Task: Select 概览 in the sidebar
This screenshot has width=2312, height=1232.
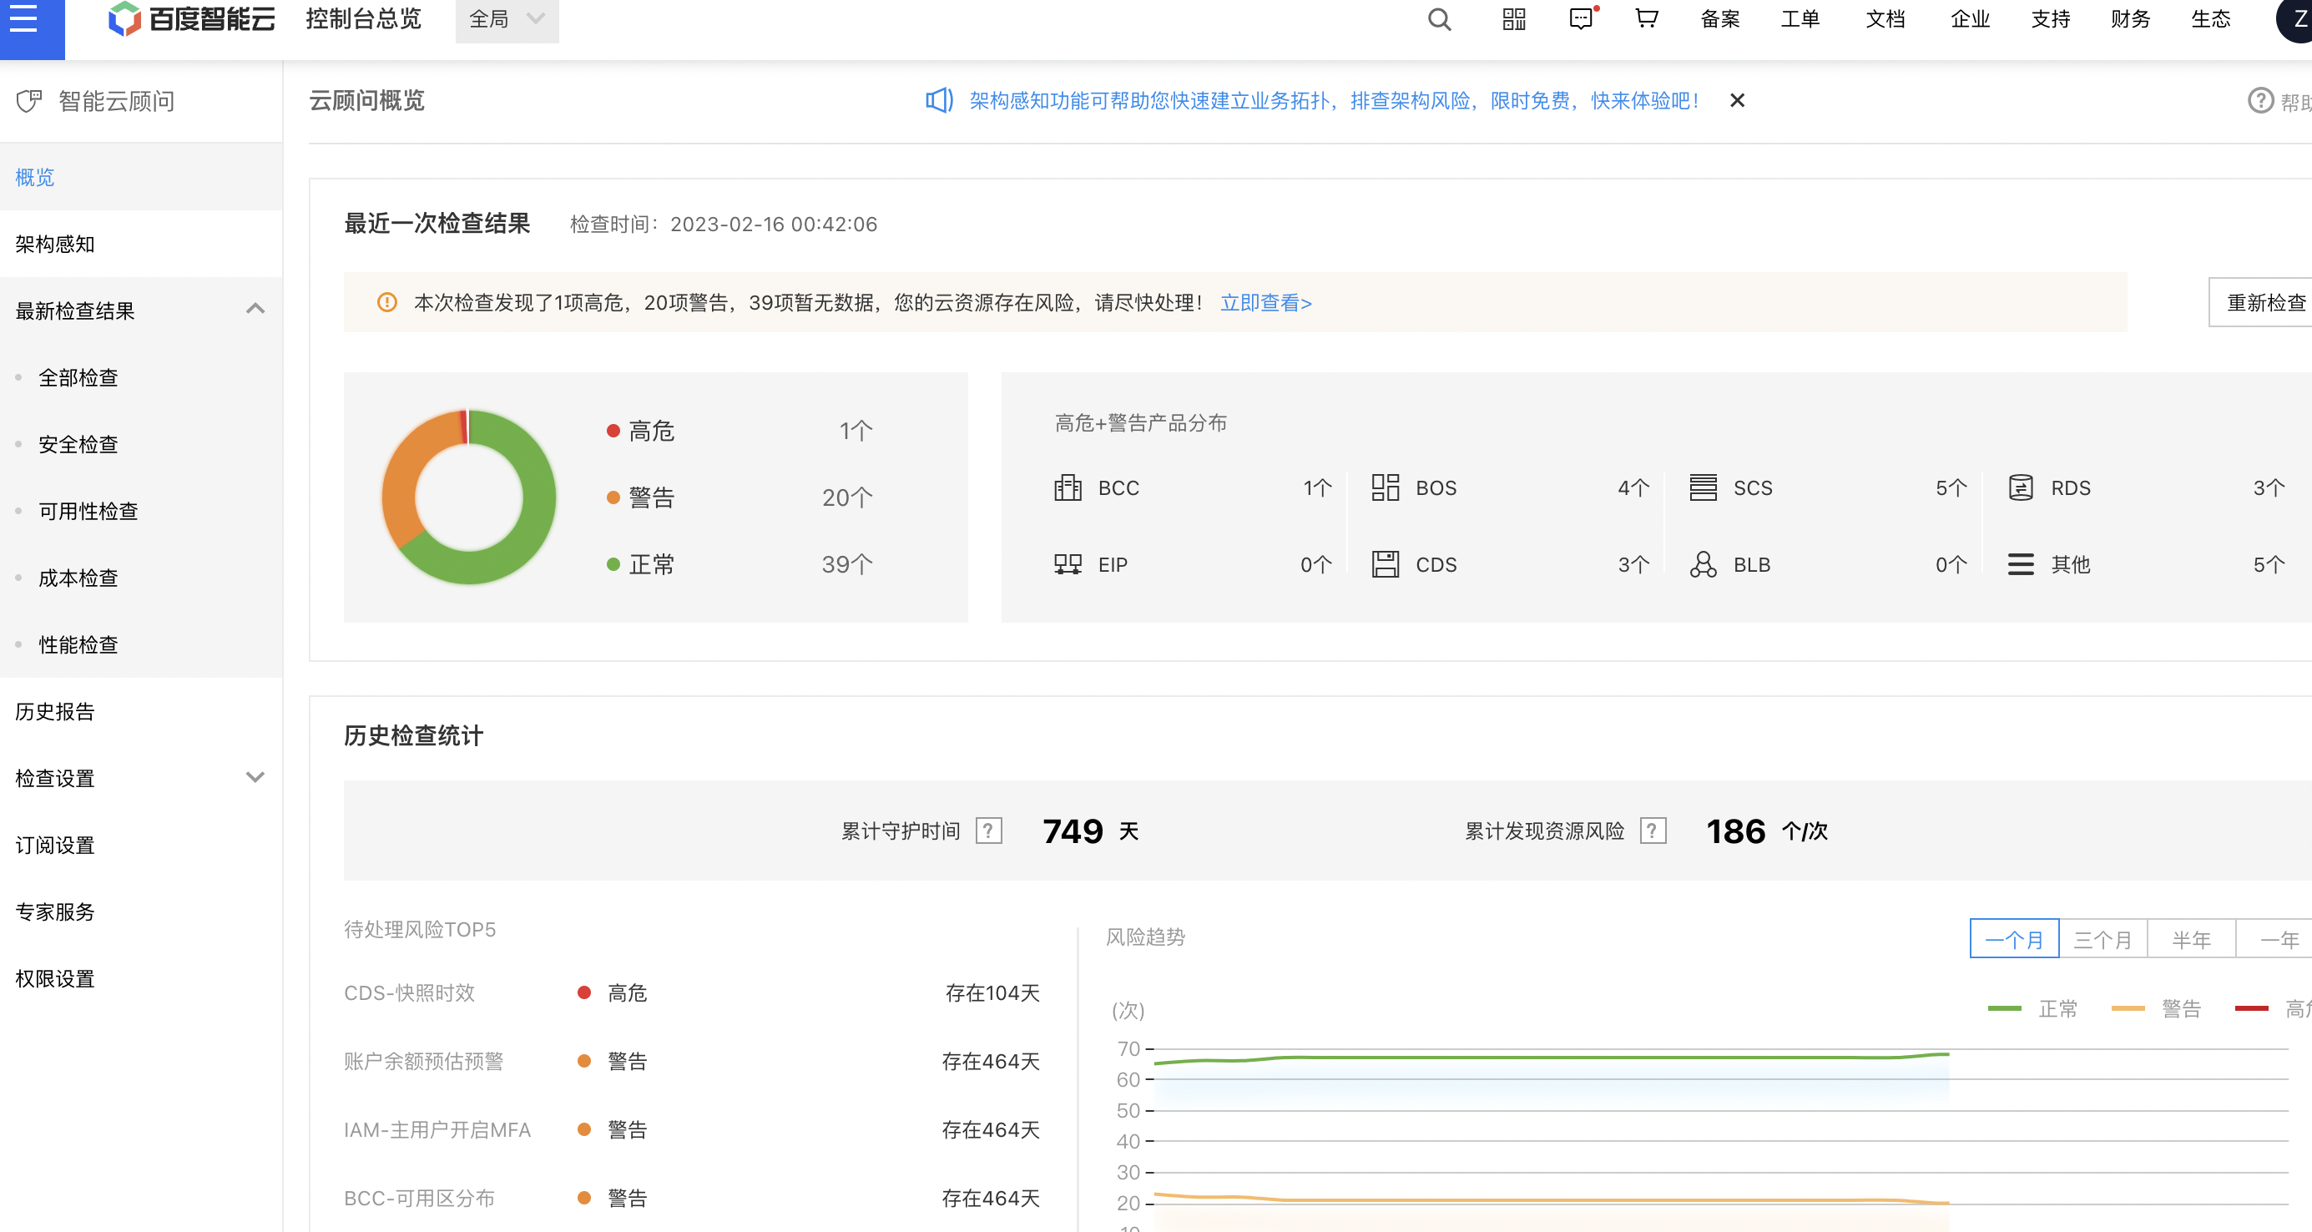Action: [x=141, y=177]
